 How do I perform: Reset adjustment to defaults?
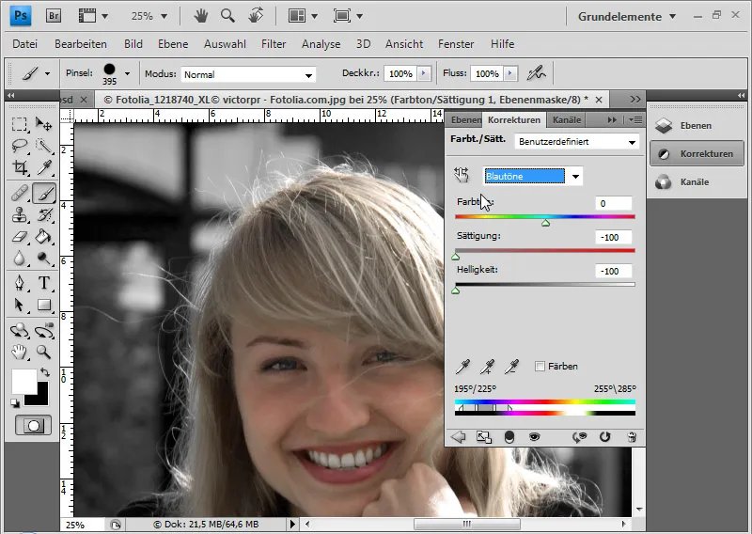coord(605,436)
